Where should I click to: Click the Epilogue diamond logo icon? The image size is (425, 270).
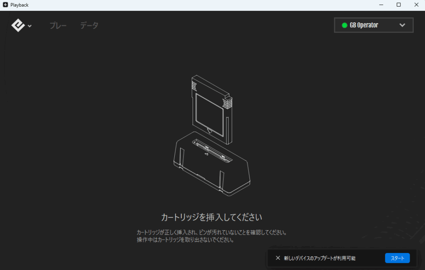pyautogui.click(x=18, y=25)
